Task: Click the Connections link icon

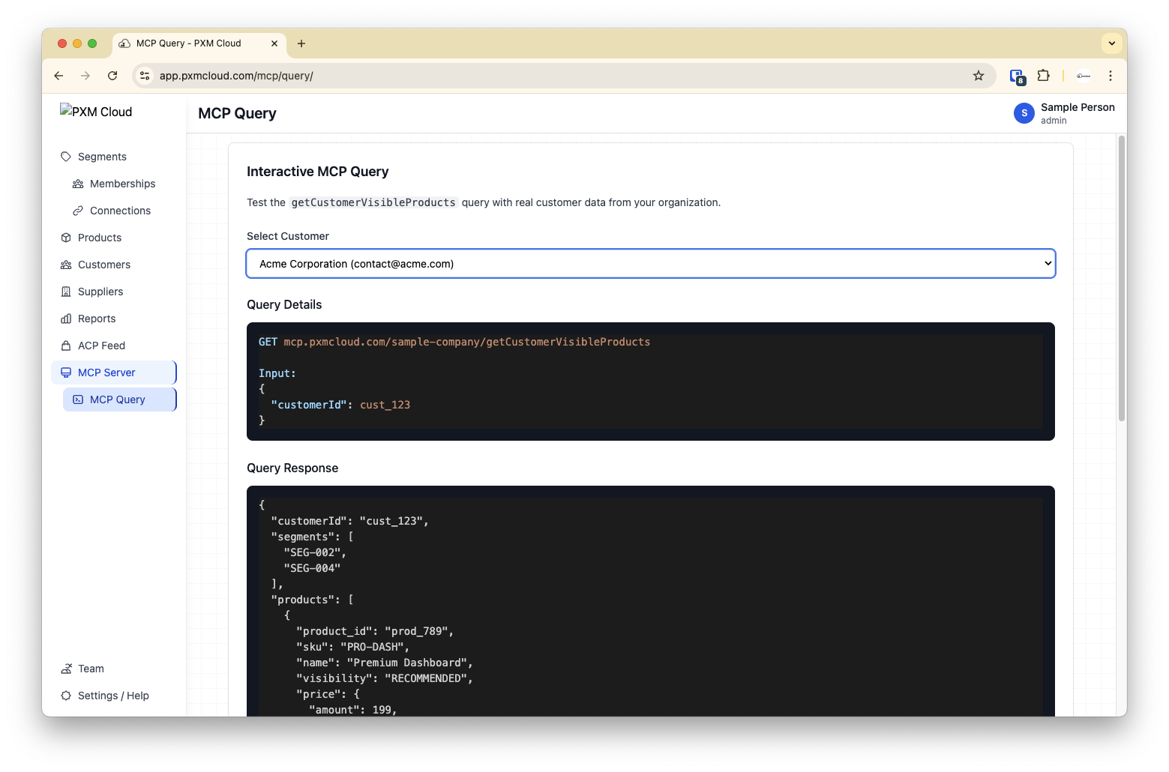Action: (x=78, y=211)
